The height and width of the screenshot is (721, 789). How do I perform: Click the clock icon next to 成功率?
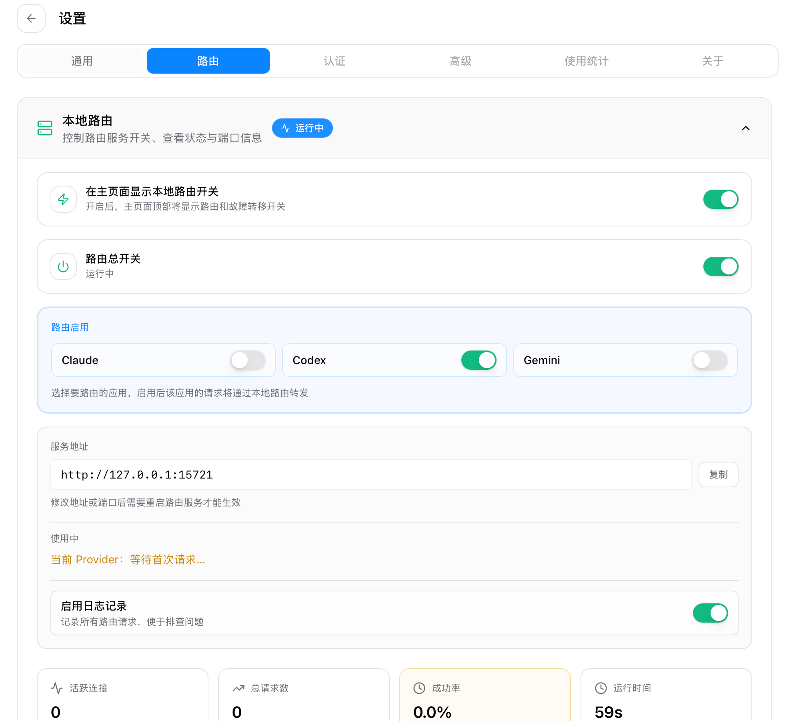click(x=419, y=688)
